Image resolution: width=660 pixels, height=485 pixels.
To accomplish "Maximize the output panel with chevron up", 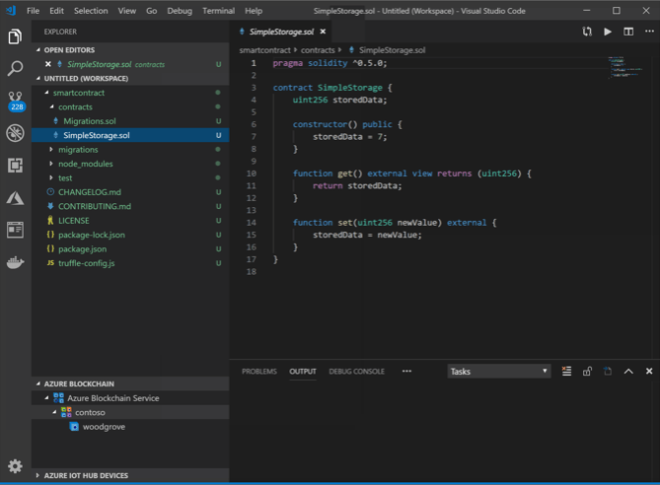I will (628, 371).
